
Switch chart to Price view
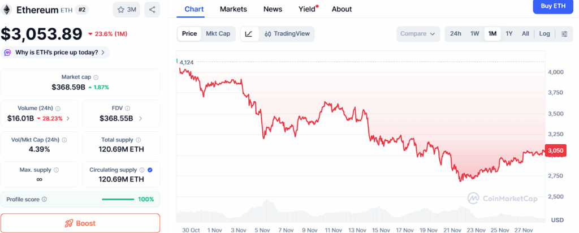tap(189, 34)
